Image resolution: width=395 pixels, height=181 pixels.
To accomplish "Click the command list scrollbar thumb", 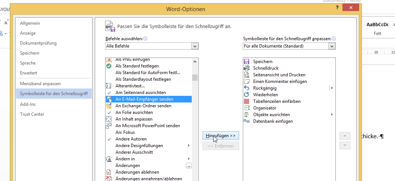I will (x=195, y=77).
